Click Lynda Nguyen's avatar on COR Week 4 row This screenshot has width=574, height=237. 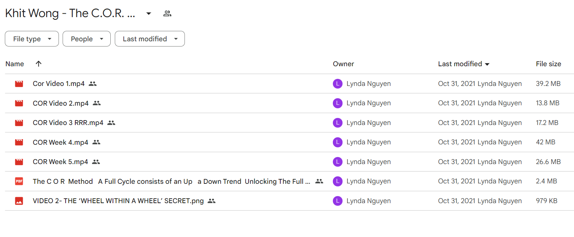[337, 142]
